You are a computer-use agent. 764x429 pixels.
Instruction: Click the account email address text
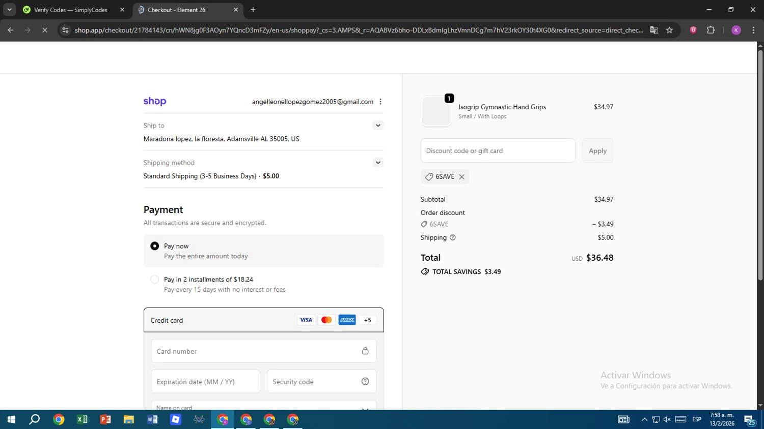tap(313, 102)
